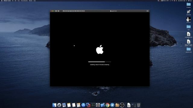Click VMware Fusion menu in menu bar

tap(7, 1)
